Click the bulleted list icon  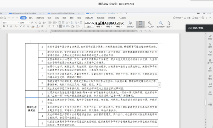(50, 23)
